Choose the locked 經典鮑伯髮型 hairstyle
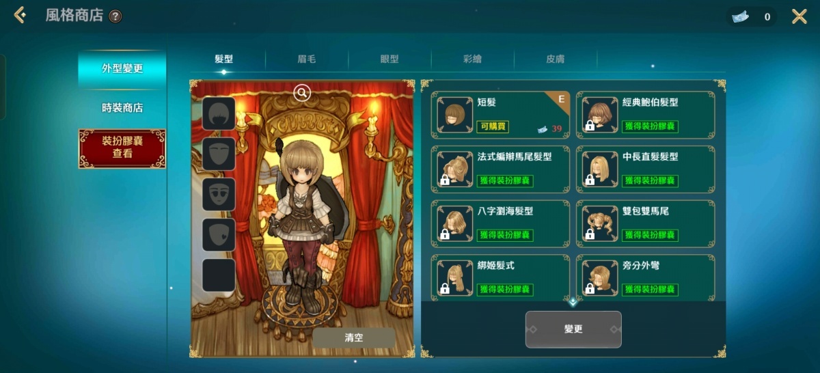820x373 pixels. [646, 115]
